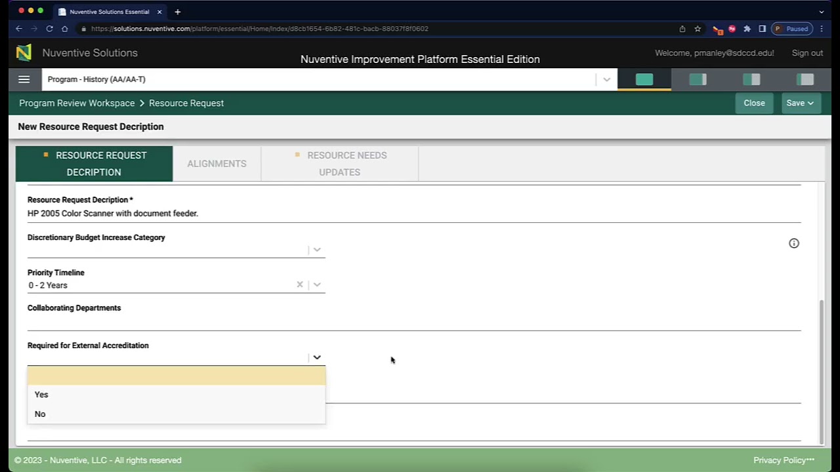Screen dimensions: 840x472
Task: Clear the Priority Timeline selection
Action: 300,285
